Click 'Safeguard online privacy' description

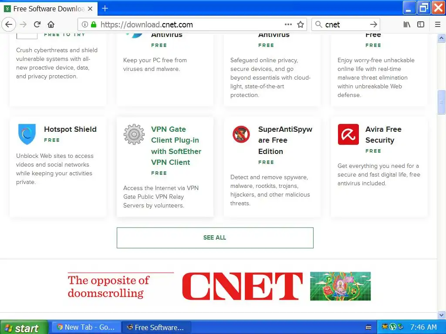(x=270, y=77)
